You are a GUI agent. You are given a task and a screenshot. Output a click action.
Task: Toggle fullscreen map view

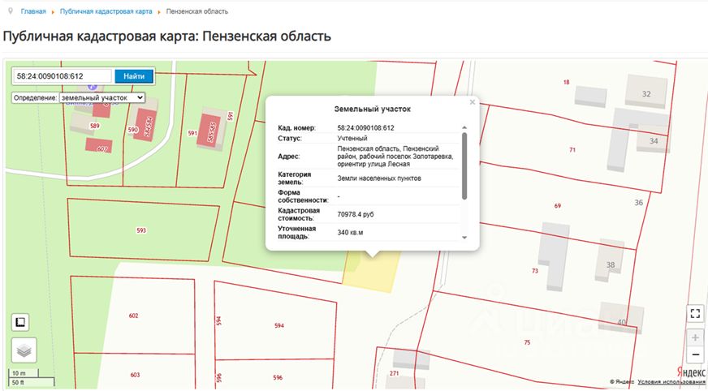click(x=695, y=313)
